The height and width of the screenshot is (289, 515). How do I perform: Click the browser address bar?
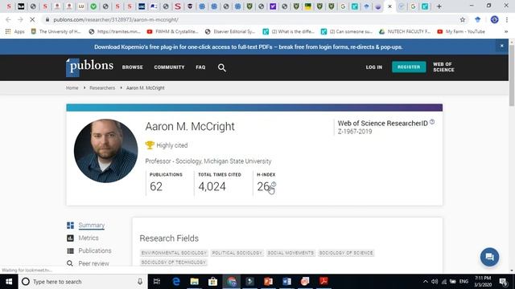click(249, 19)
